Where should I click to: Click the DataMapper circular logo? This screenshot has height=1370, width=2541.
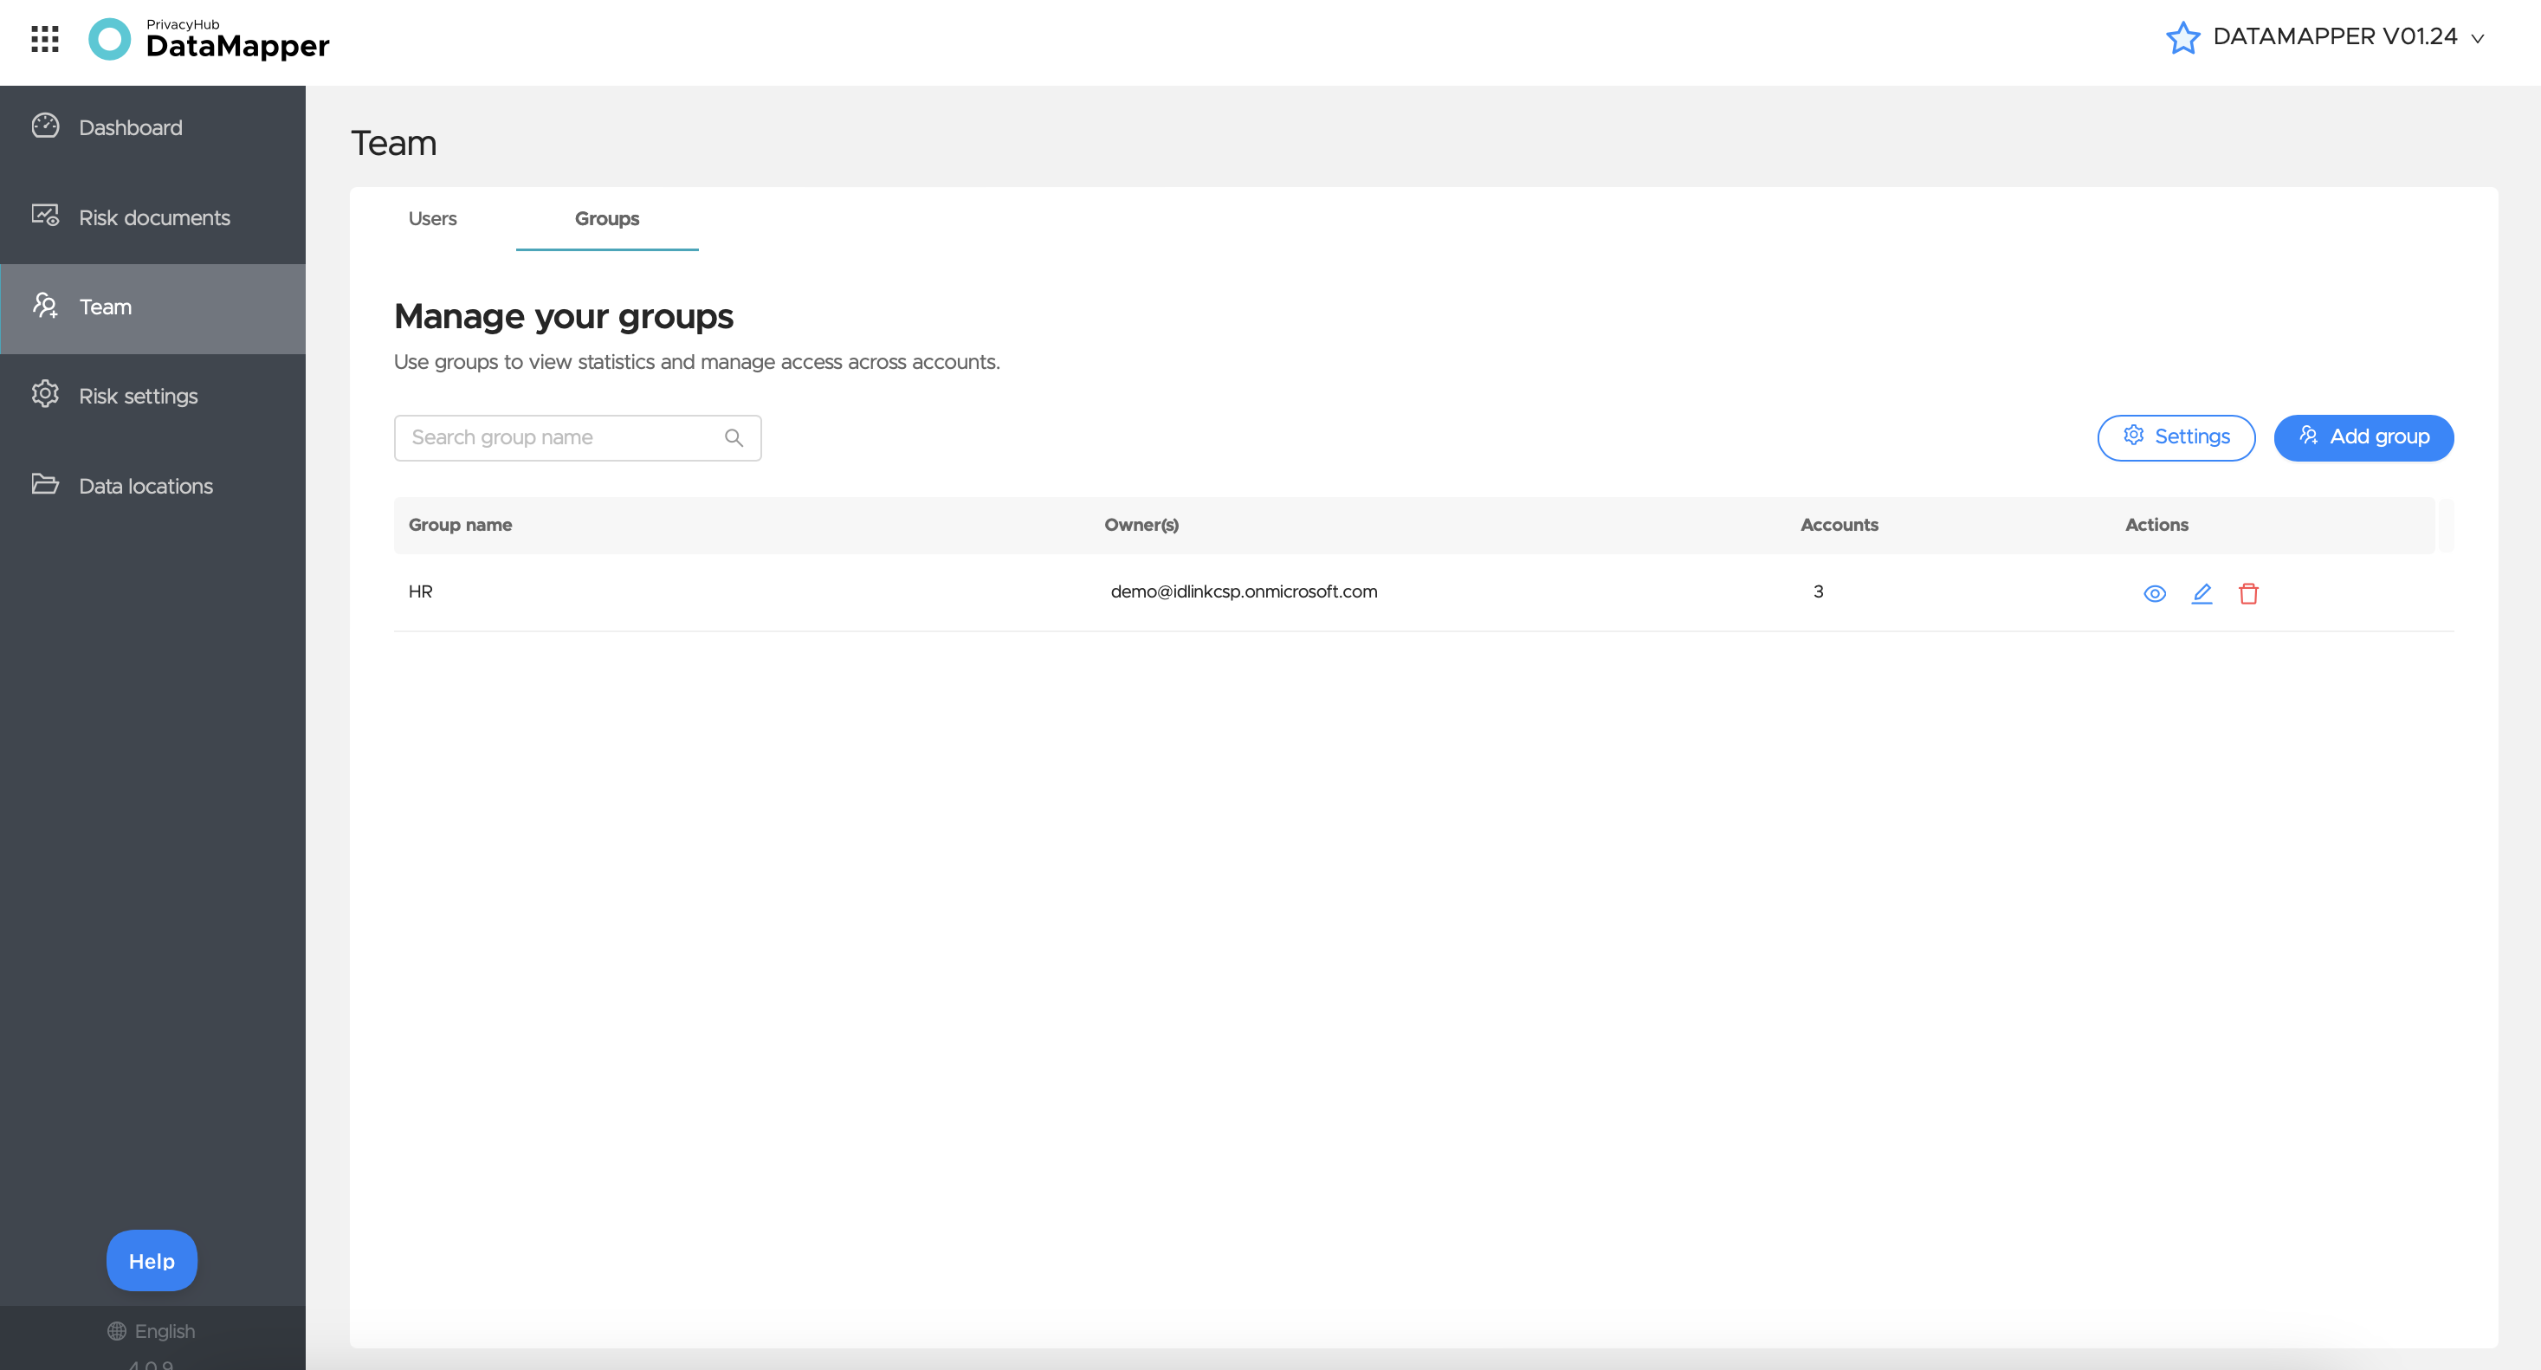click(109, 40)
